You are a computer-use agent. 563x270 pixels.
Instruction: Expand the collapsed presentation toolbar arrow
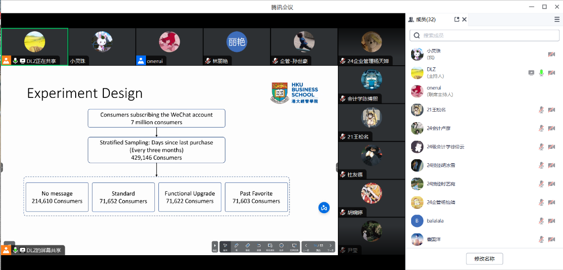215,246
